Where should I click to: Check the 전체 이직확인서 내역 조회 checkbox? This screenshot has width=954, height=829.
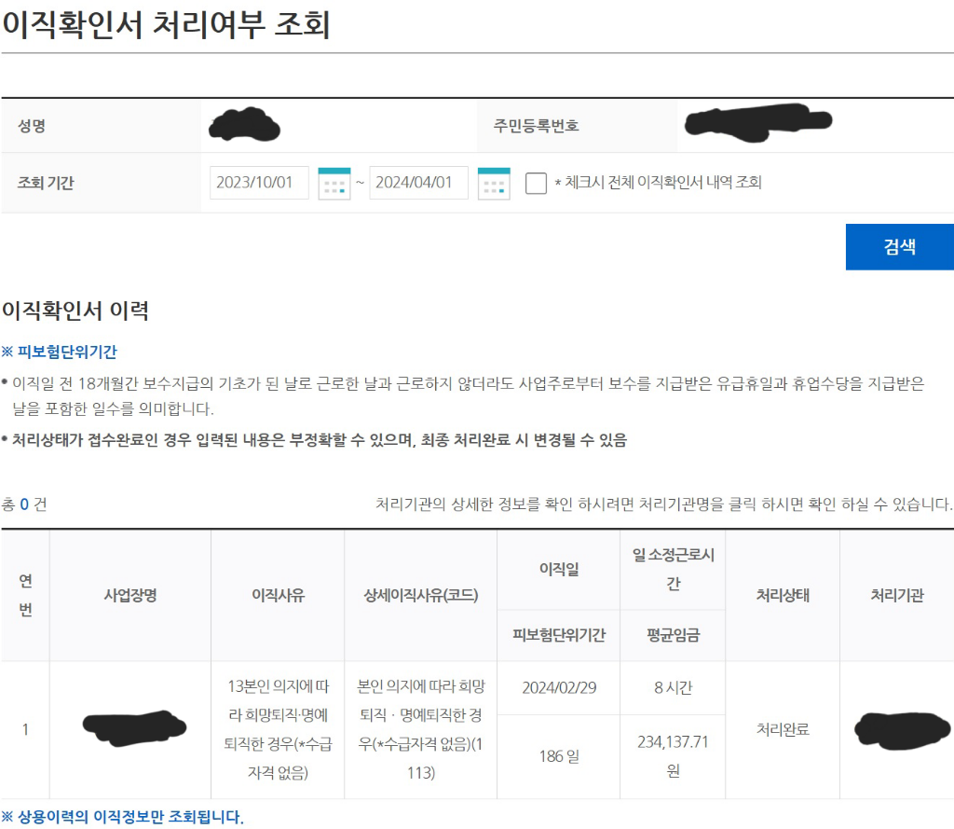536,183
